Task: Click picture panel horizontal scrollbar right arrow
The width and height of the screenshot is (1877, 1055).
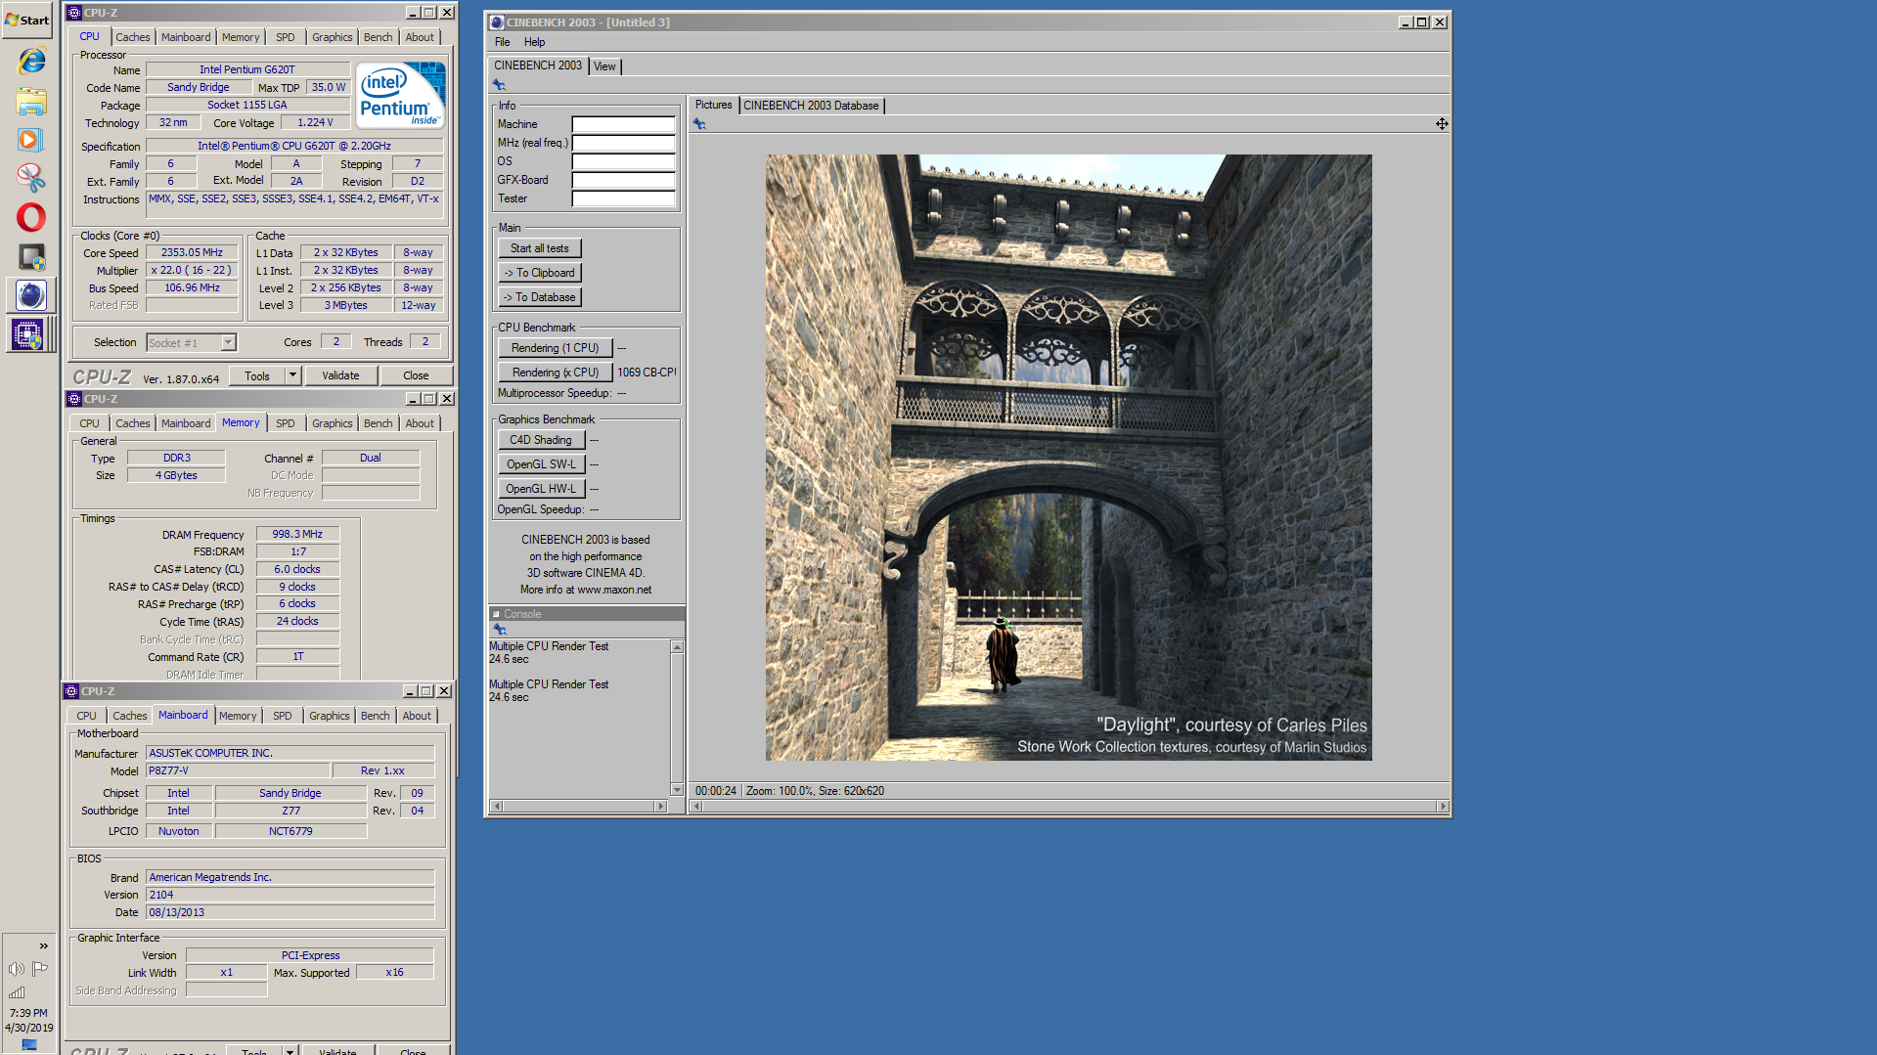Action: [1443, 807]
